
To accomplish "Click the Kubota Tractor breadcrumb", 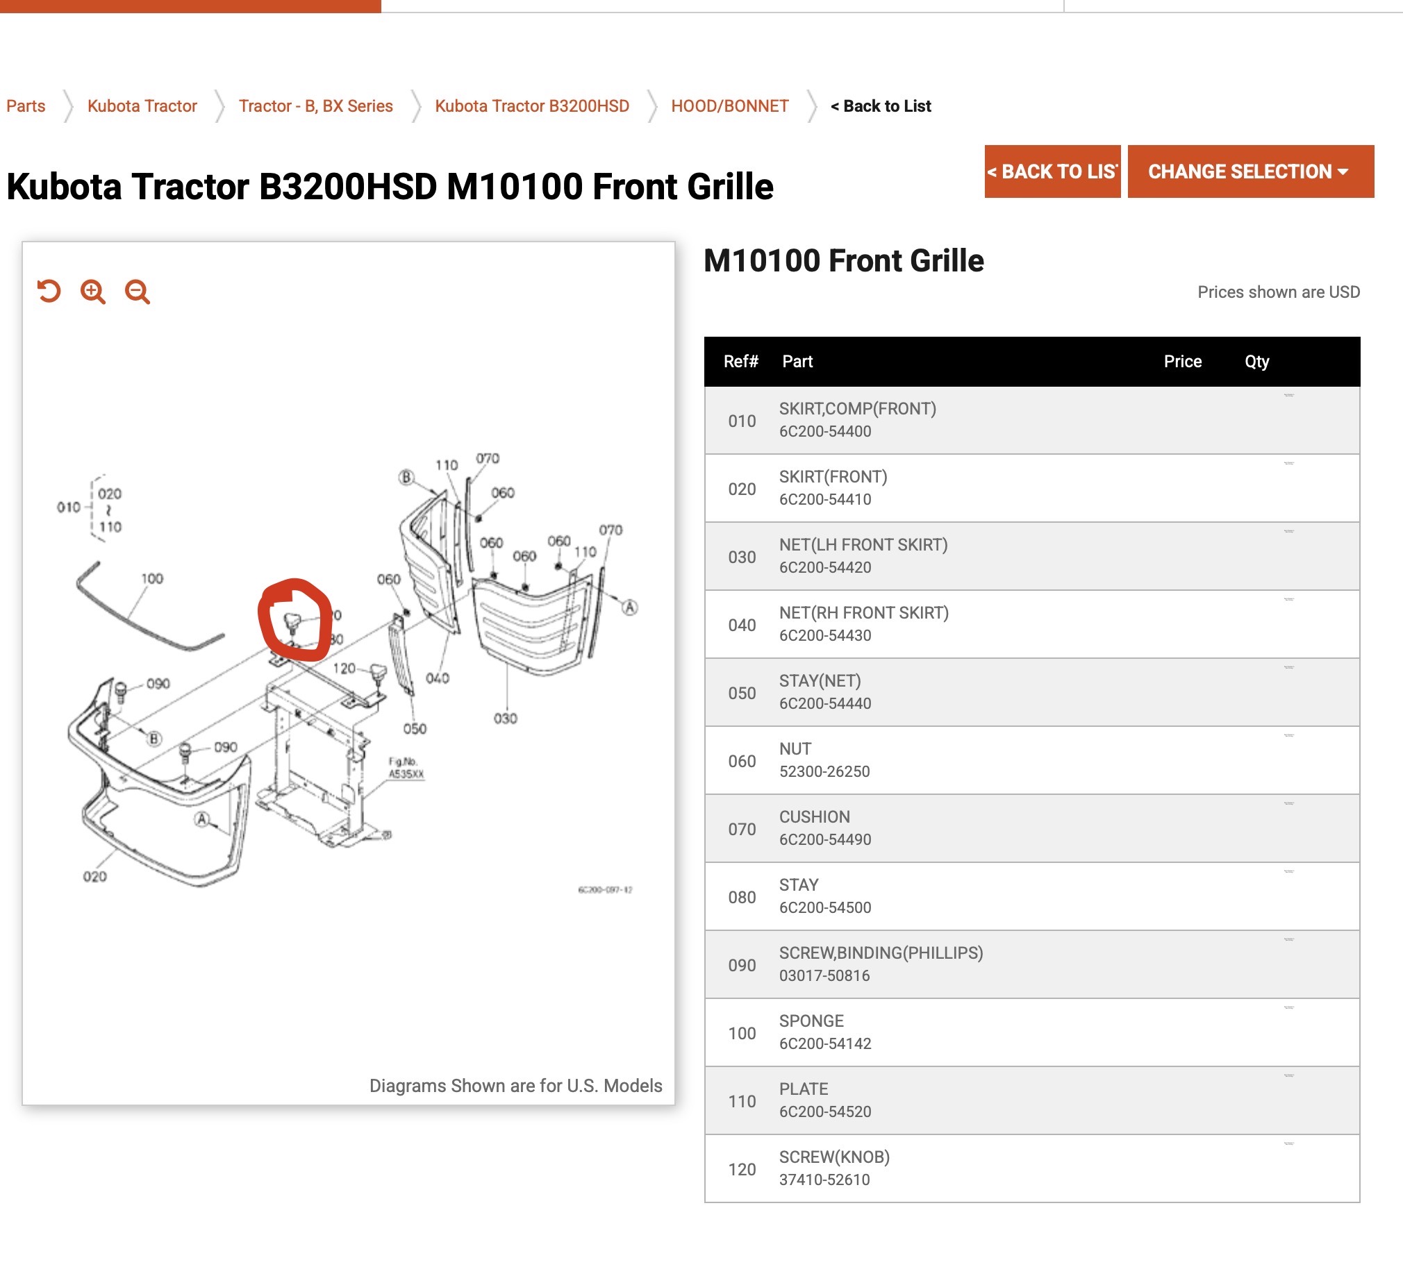I will coord(142,105).
